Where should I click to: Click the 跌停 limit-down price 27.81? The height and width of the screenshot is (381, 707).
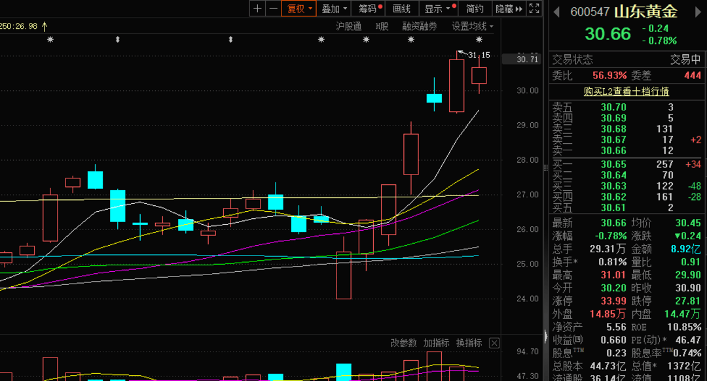pos(687,301)
